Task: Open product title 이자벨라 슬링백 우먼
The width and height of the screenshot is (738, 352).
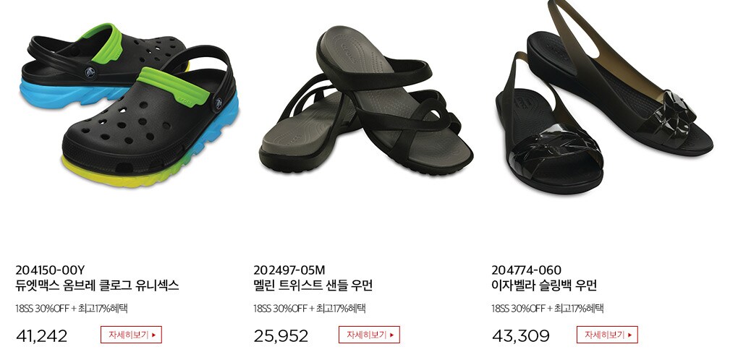Action: coord(544,286)
